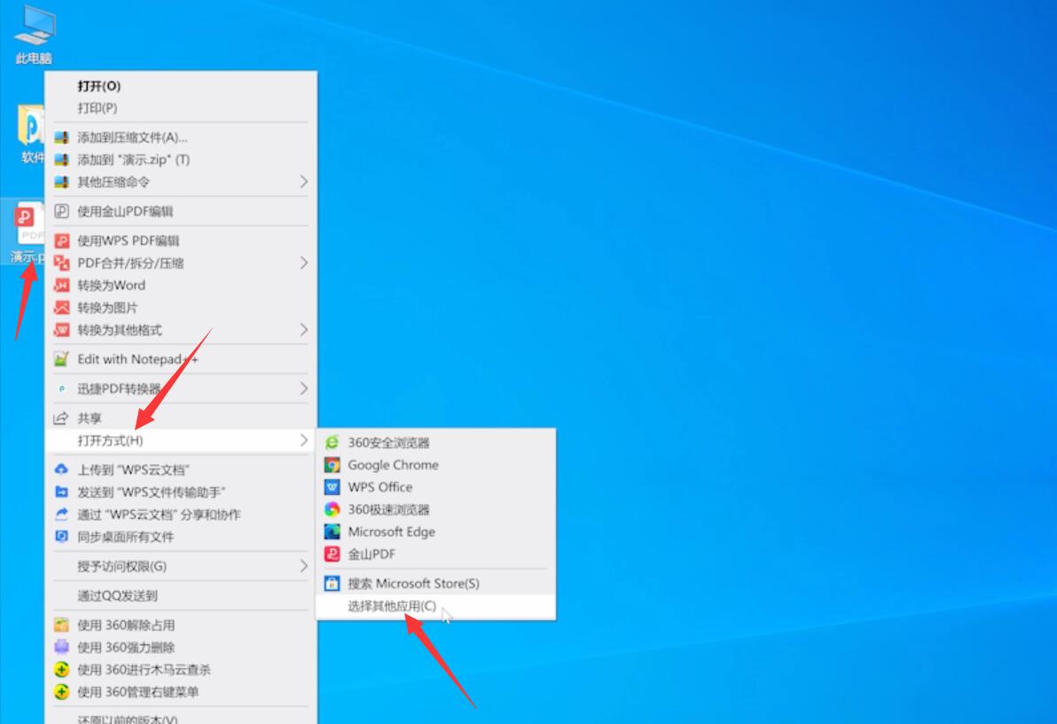Select 添加到 "演示.zip" (T) entry
The height and width of the screenshot is (724, 1057).
[181, 160]
